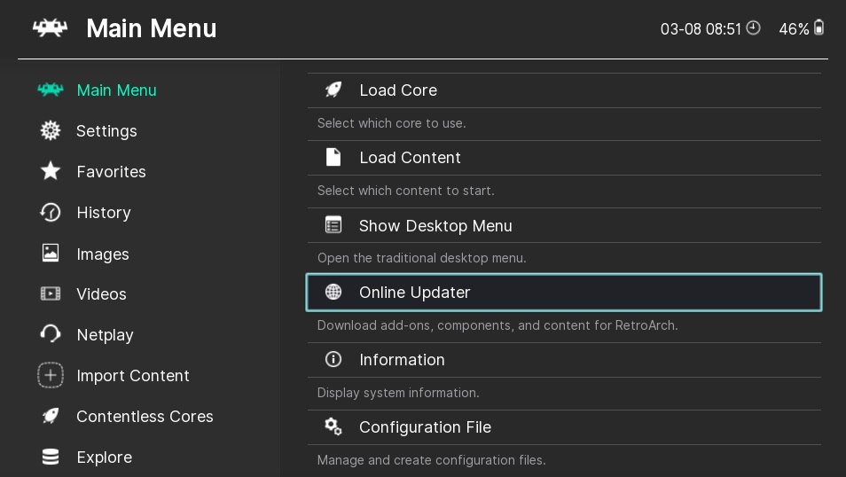Viewport: 846px width, 477px height.
Task: Click the large Main Menu header title
Action: 152,28
